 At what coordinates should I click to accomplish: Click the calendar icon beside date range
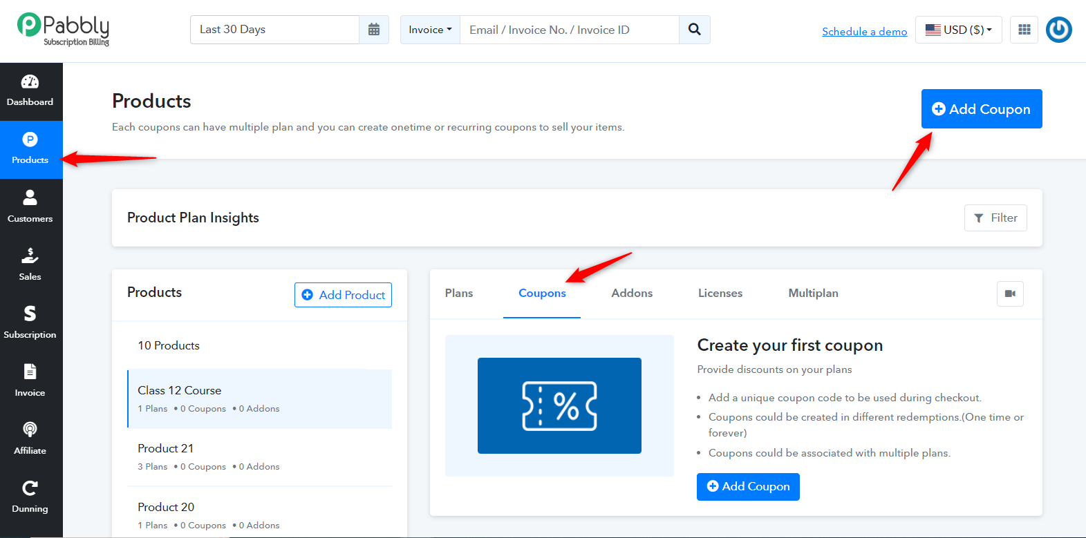point(374,30)
